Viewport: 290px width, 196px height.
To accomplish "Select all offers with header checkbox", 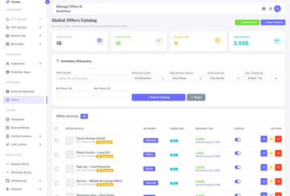I will [56, 129].
